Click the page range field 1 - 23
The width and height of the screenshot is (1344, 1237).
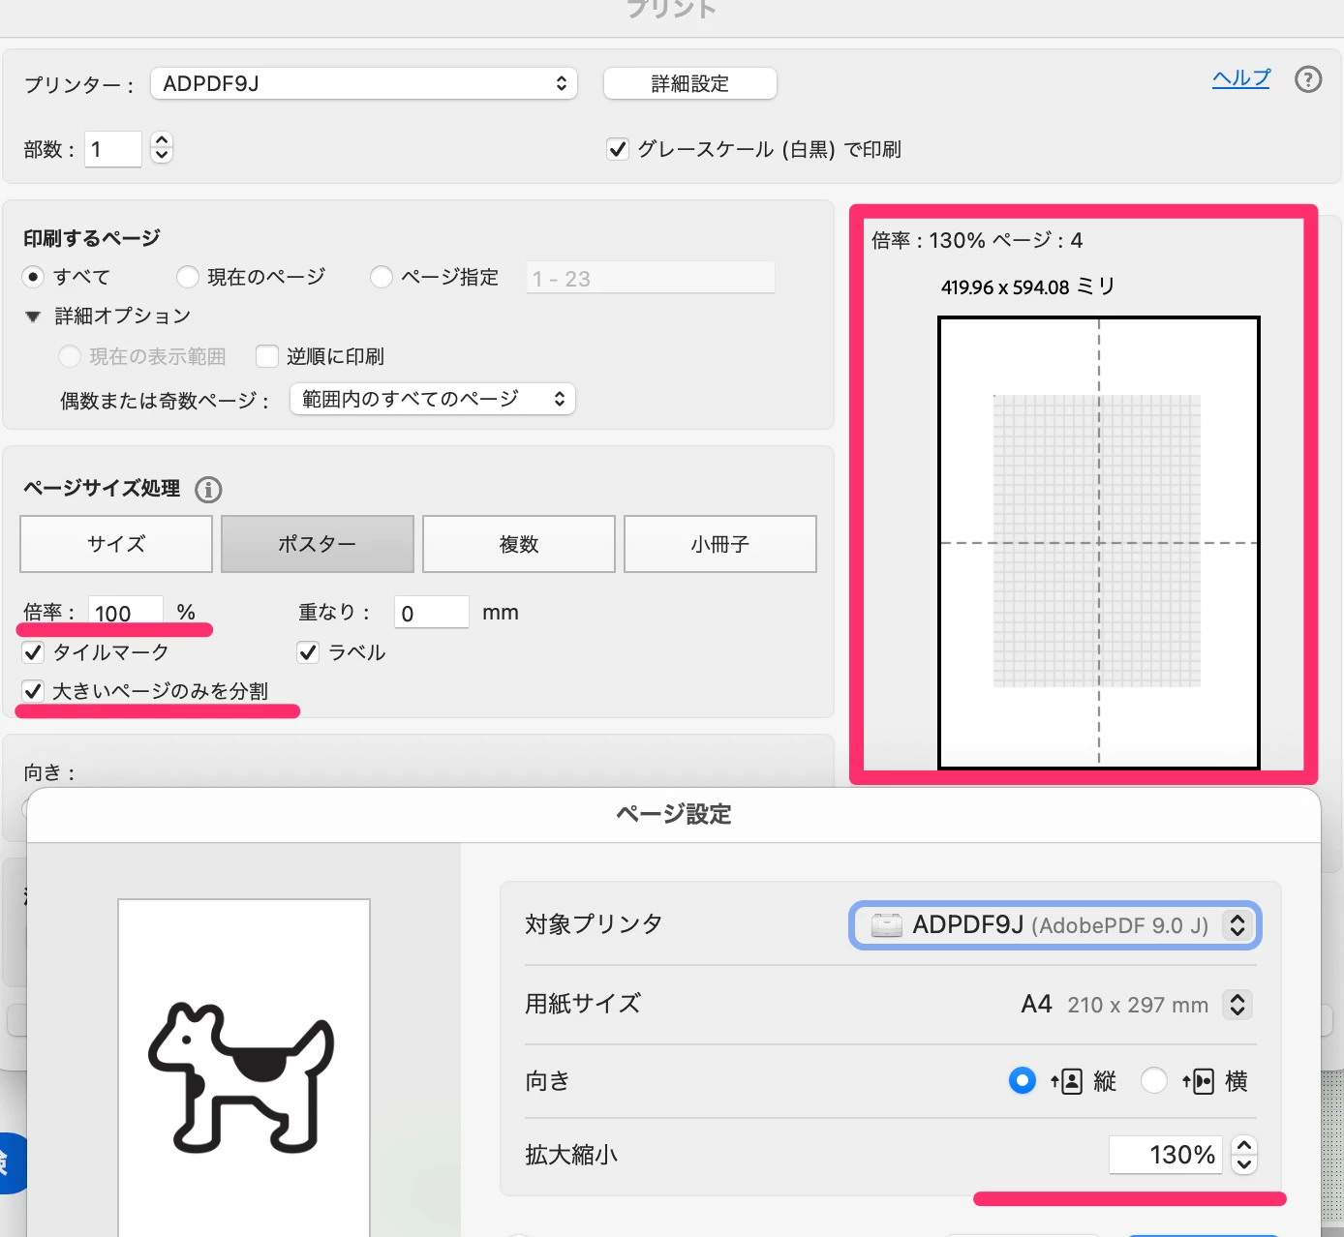(651, 278)
